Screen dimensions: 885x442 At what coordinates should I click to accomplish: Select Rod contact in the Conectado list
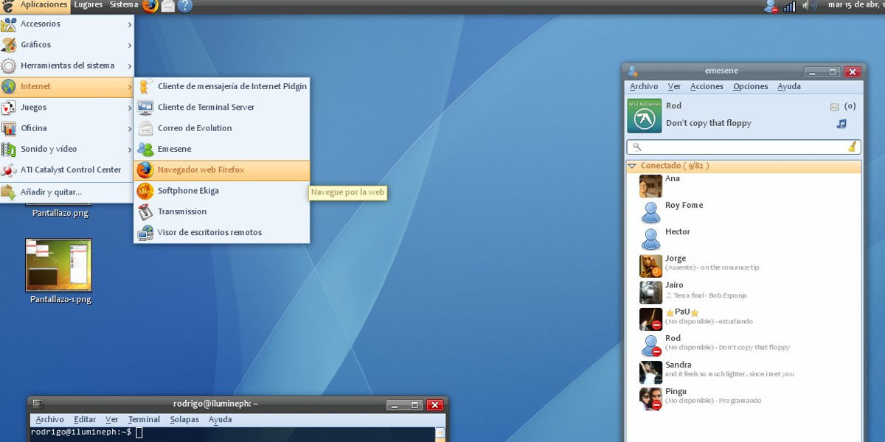coord(743,345)
